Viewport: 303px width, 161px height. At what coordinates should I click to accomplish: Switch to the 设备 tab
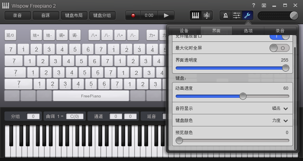click(x=184, y=31)
